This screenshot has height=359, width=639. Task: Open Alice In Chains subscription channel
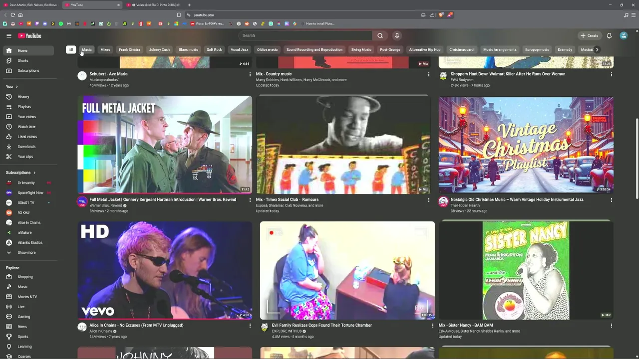pos(27,222)
